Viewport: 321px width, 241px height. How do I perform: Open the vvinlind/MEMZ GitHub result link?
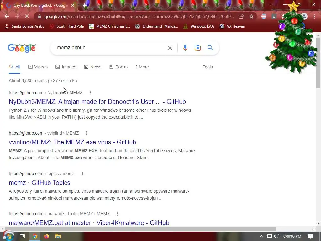[72, 142]
